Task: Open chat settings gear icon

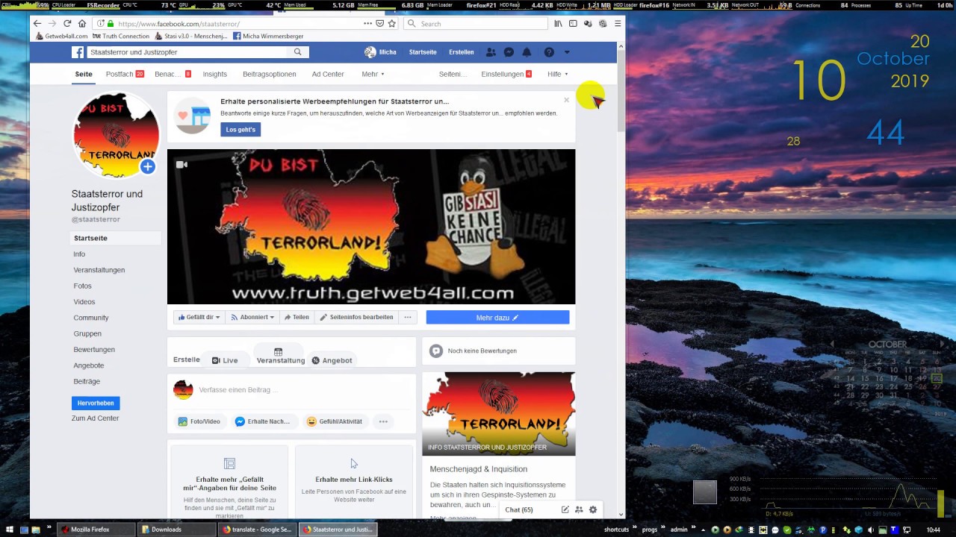Action: pyautogui.click(x=593, y=510)
